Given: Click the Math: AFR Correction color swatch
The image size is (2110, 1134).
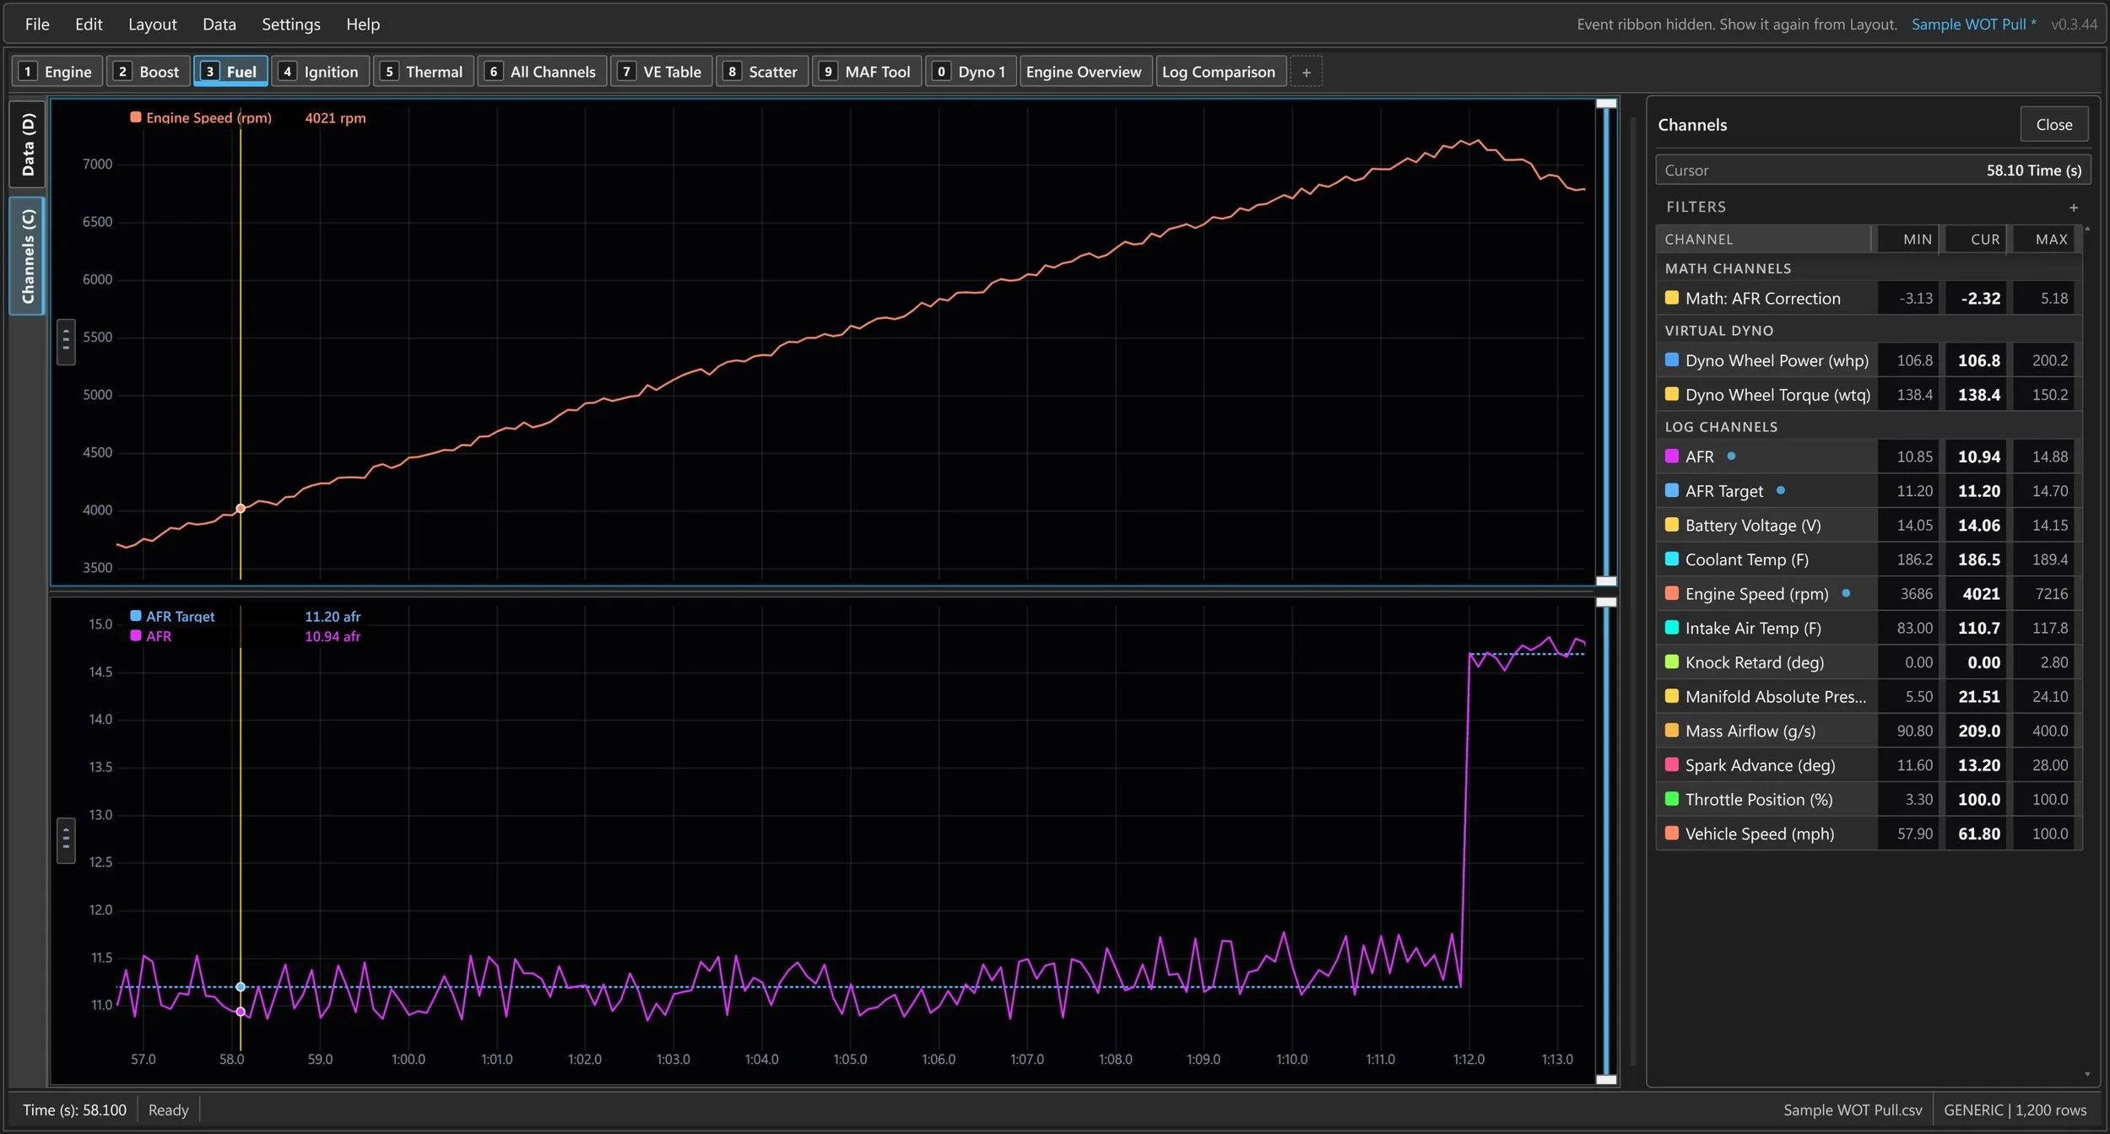Looking at the screenshot, I should (x=1671, y=298).
